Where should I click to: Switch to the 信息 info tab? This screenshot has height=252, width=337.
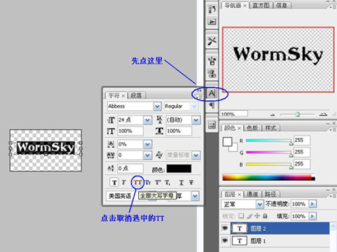[281, 6]
